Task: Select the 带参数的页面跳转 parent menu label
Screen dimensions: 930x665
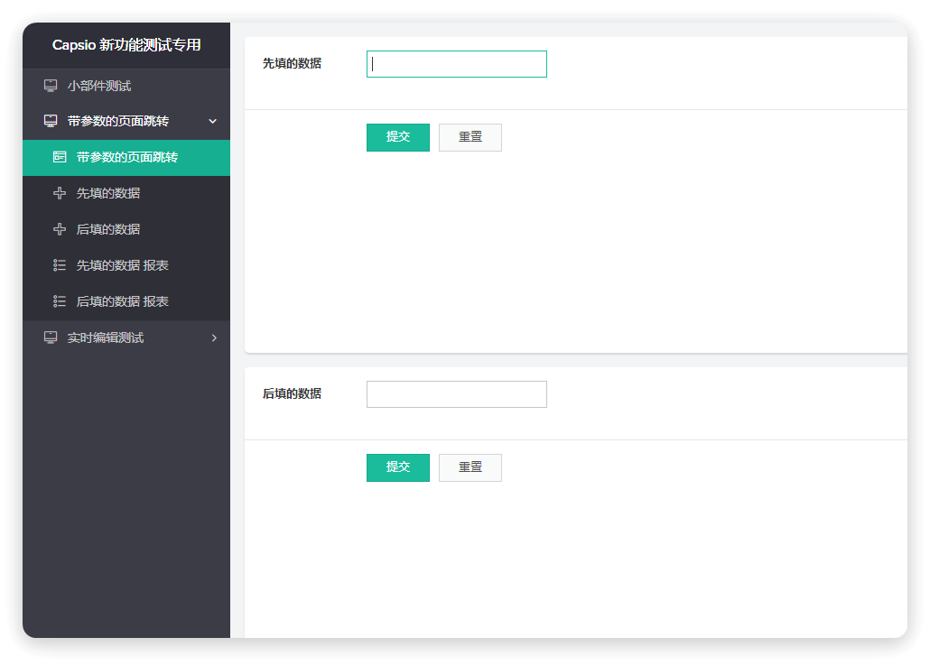Action: coord(118,121)
